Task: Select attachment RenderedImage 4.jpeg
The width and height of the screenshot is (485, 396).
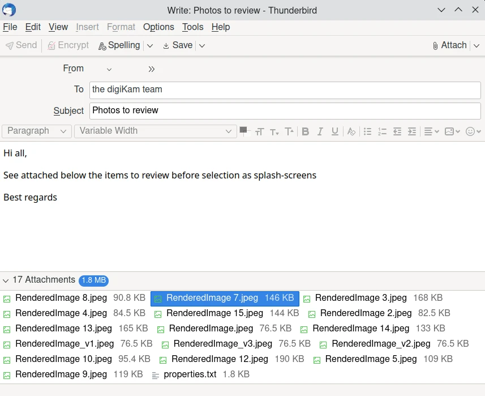Action: pos(74,313)
